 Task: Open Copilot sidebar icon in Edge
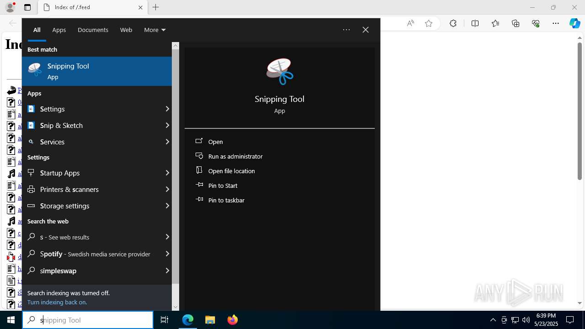[575, 23]
